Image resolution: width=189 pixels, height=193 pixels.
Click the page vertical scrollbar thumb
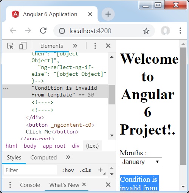click(183, 106)
